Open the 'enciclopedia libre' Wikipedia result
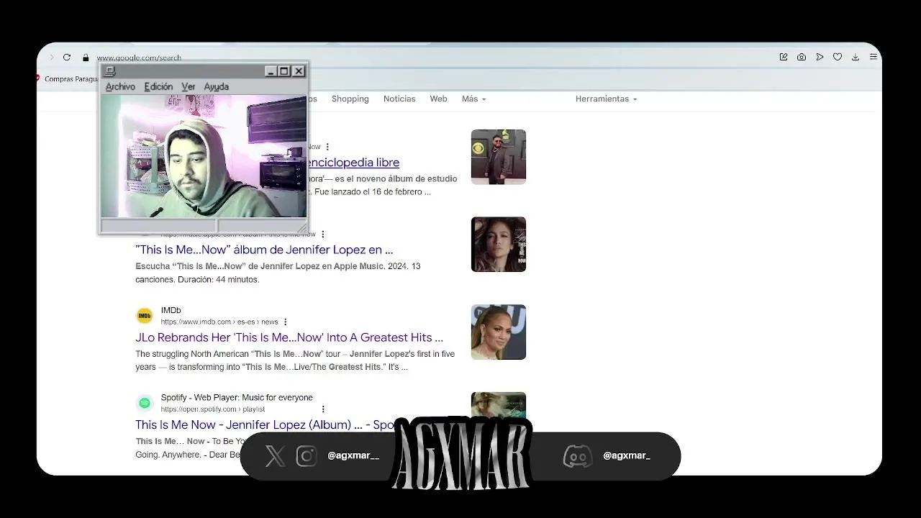The height and width of the screenshot is (518, 921). (x=354, y=163)
